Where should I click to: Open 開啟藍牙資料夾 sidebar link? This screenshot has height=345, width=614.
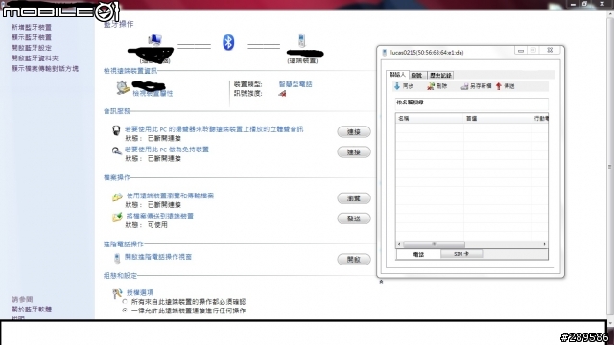[35, 58]
